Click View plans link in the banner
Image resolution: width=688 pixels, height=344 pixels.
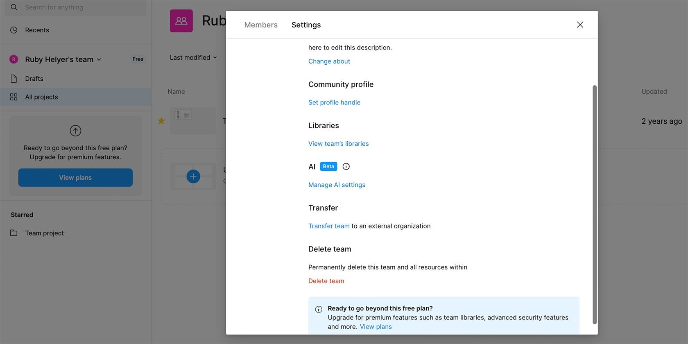376,327
